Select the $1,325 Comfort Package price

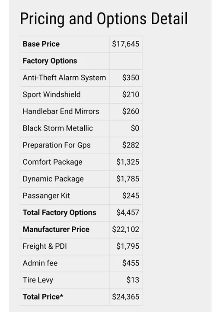coord(128,162)
